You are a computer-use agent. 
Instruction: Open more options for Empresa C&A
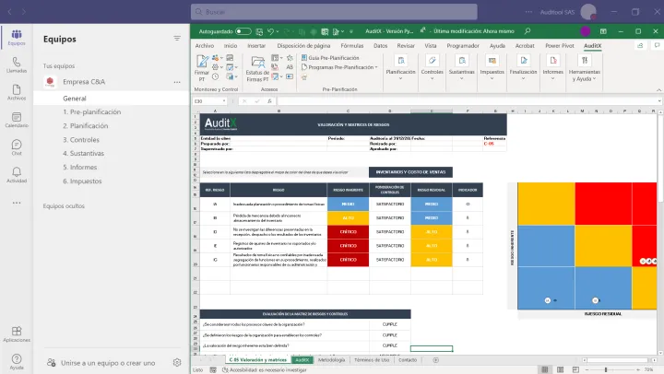point(177,82)
